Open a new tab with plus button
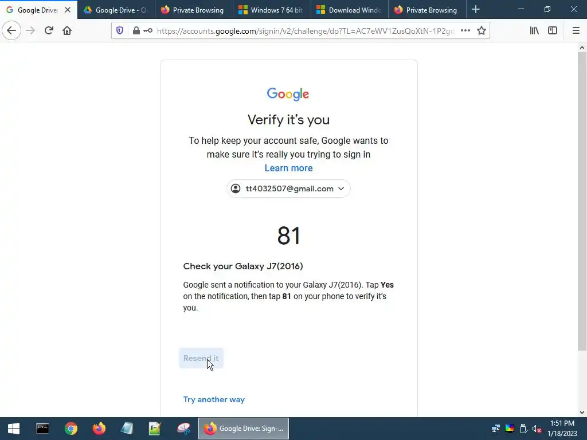Screen dimensions: 587x440 (x=476, y=10)
